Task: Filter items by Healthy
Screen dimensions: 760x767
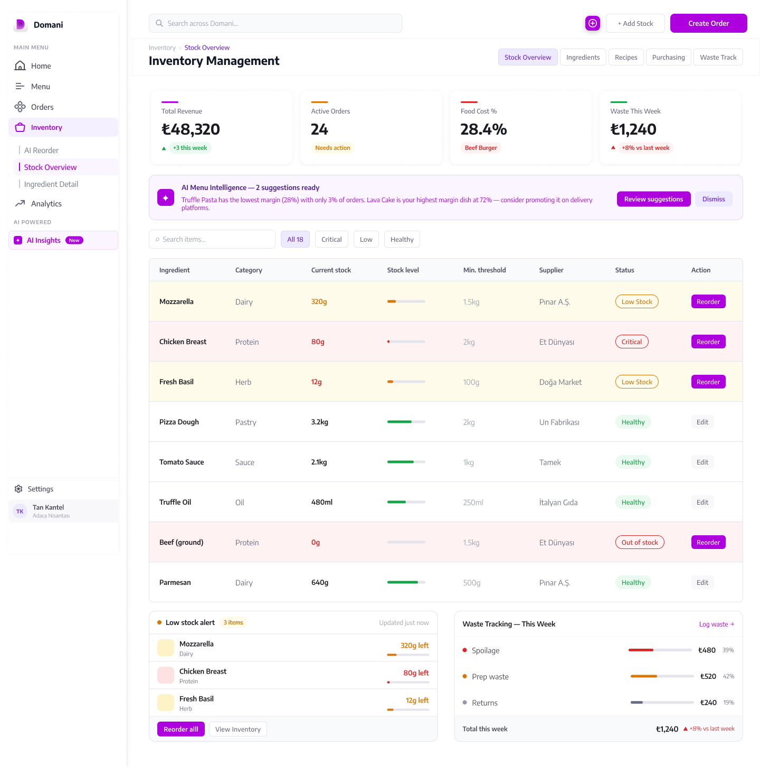Action: pos(402,239)
